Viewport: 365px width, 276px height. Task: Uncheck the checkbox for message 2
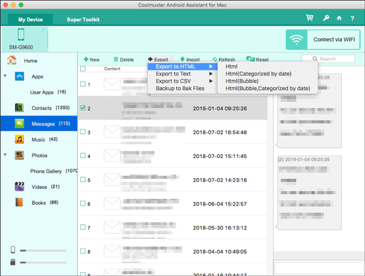click(x=83, y=108)
